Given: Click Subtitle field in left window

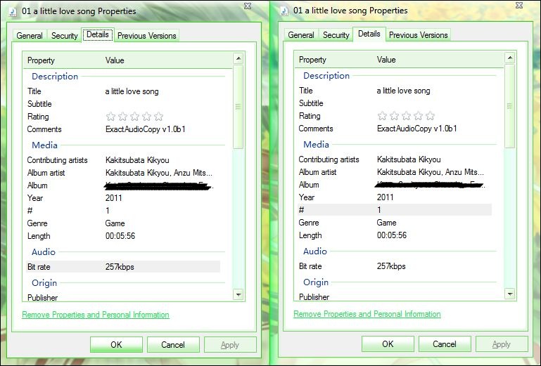Looking at the screenshot, I should pyautogui.click(x=123, y=104).
